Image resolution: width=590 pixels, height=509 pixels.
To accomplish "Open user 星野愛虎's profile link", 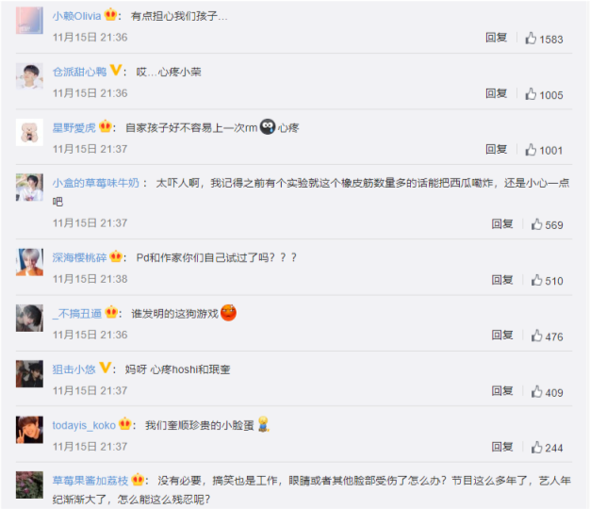I will tap(74, 128).
